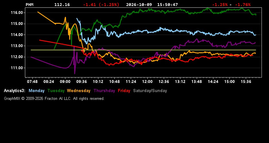Select the last price 112.16
Viewport: 269px width, 143px height.
click(x=62, y=5)
